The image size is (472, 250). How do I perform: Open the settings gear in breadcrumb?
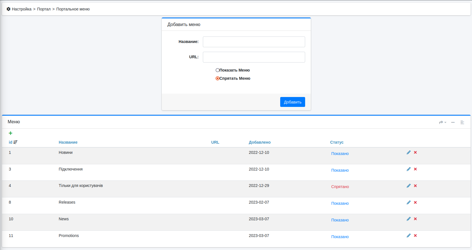(8, 9)
